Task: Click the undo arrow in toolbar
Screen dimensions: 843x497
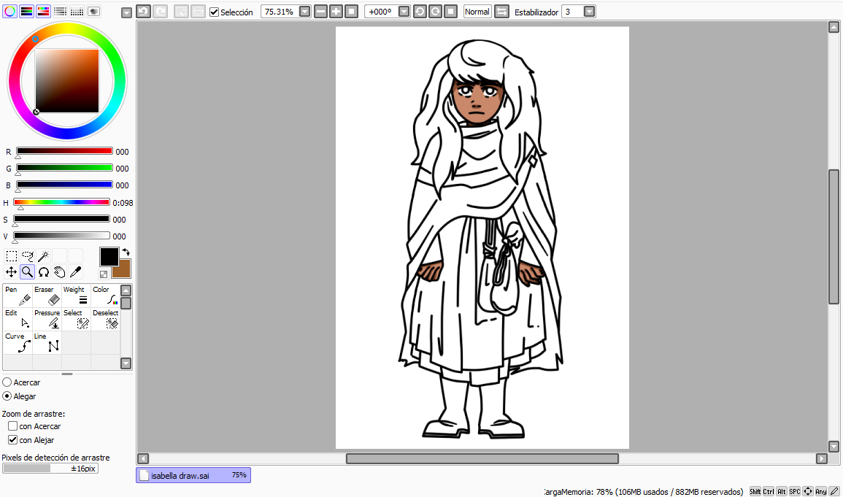Action: (143, 12)
